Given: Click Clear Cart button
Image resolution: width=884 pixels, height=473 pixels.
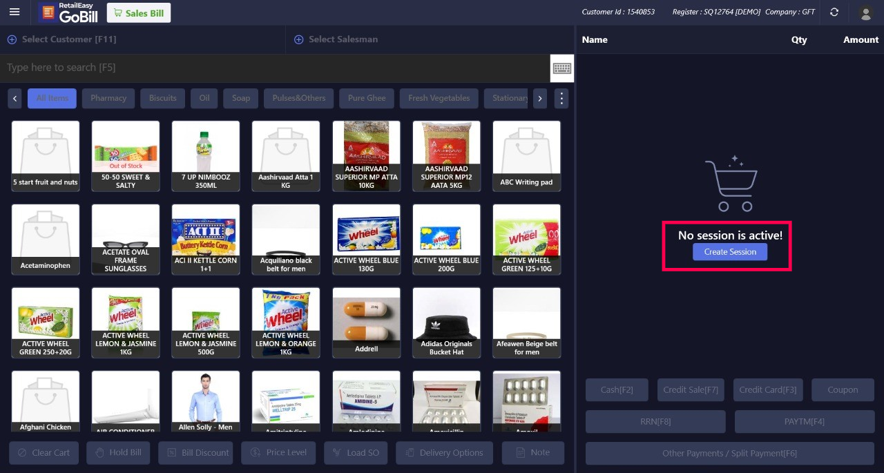Looking at the screenshot, I should pyautogui.click(x=43, y=453).
